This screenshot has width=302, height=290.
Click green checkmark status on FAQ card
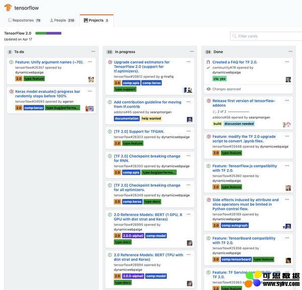208,68
